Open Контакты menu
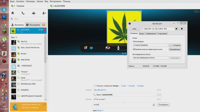This screenshot has height=112, width=200. click(20, 1)
